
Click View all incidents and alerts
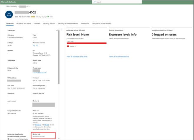[x=77, y=57]
